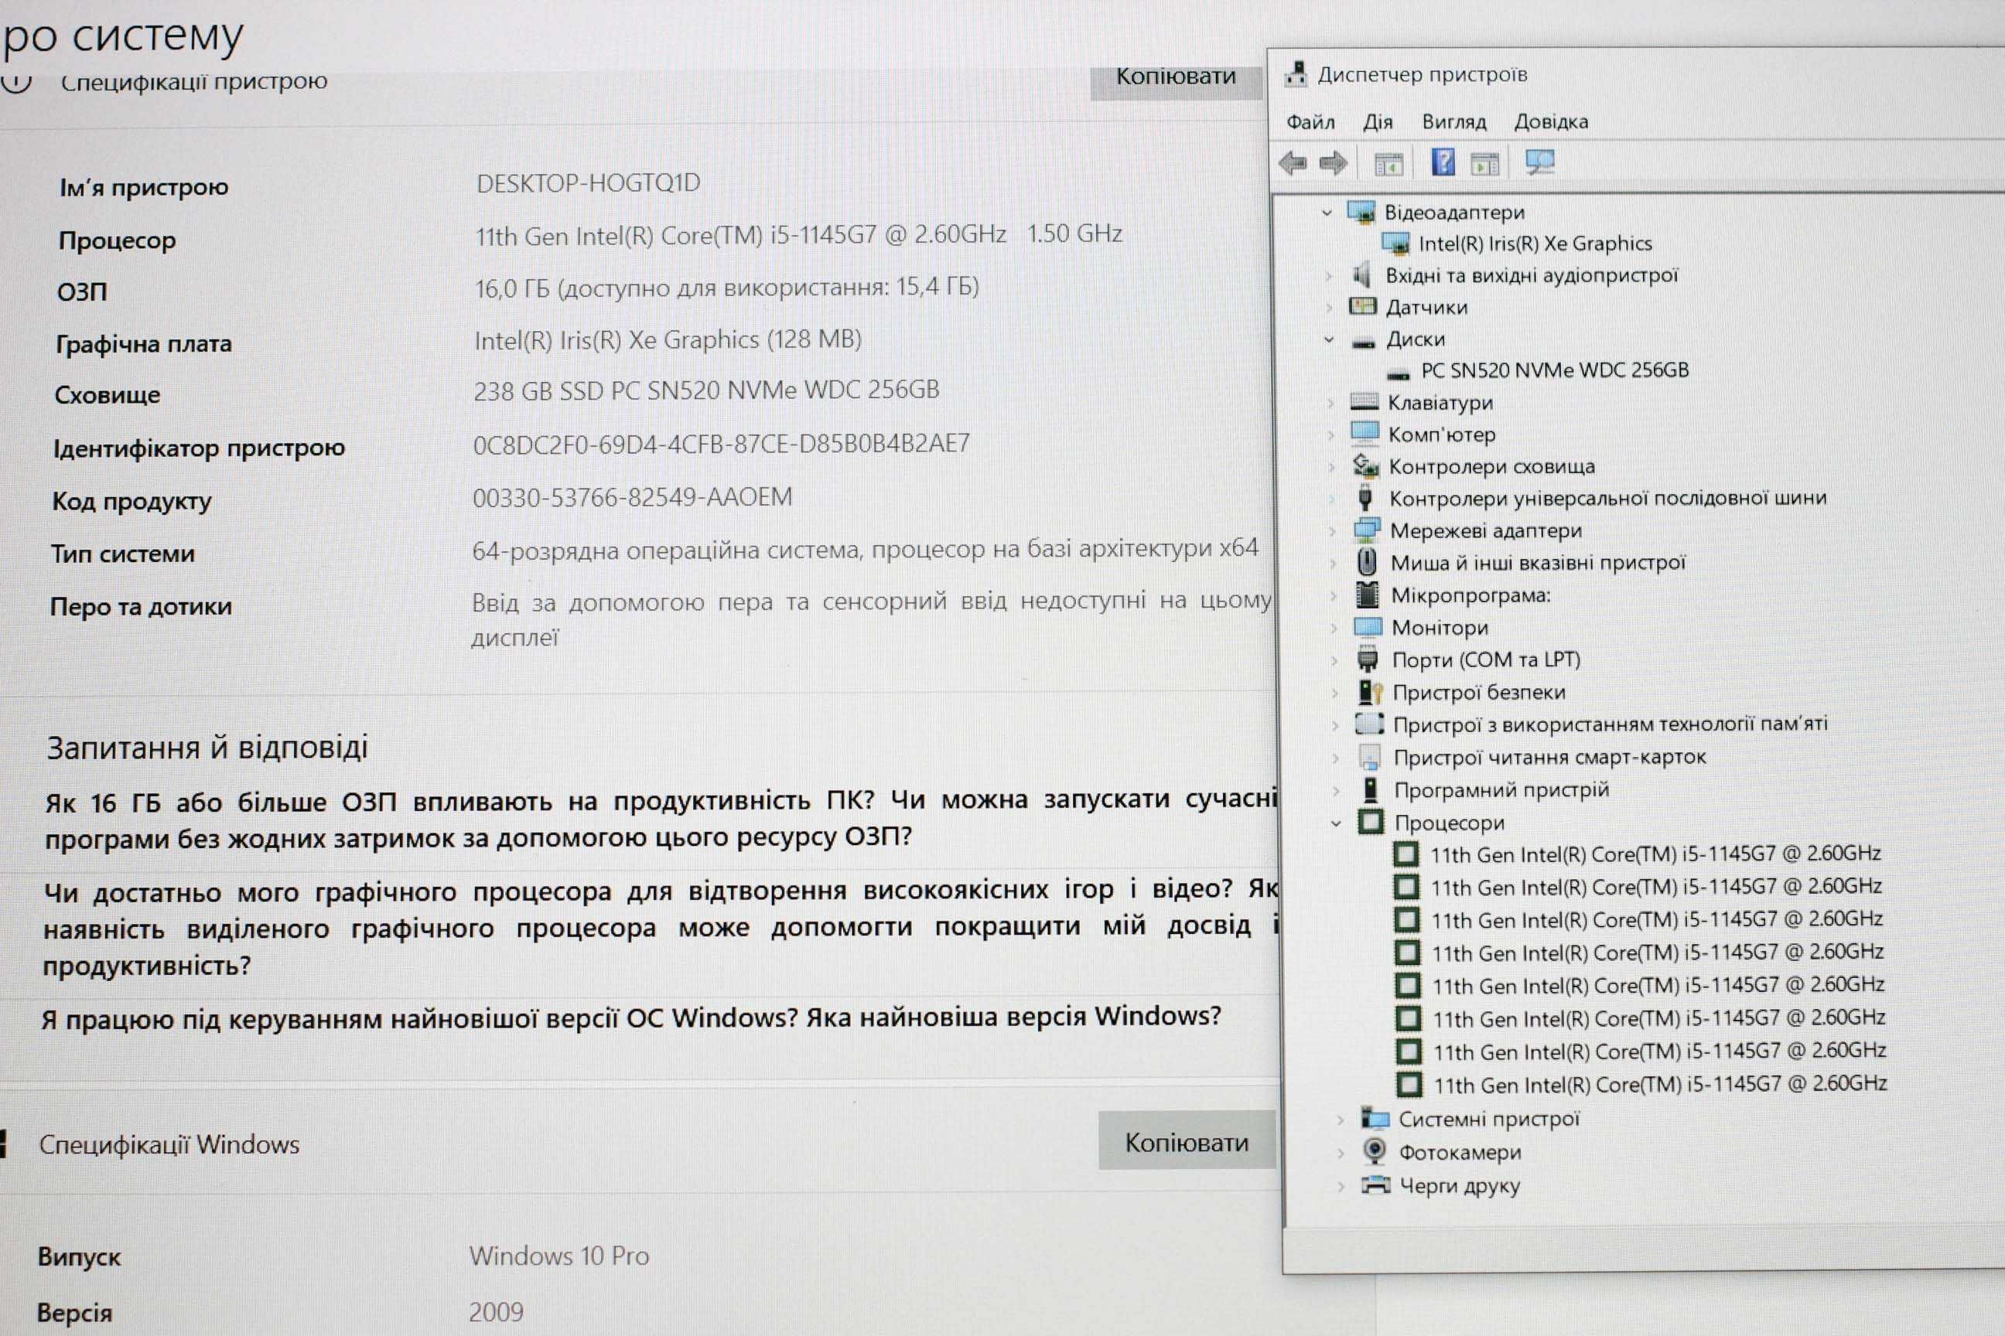Screen dimensions: 2005x1336
Task: Expand the Датчики category
Action: (x=1328, y=307)
